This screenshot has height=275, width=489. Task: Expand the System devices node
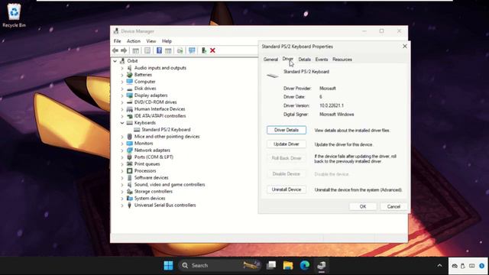(122, 199)
